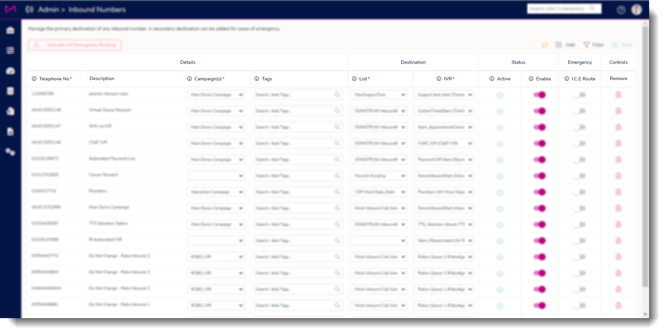Click the green Active indicator for Automated Payment Line
The image size is (666, 335).
[500, 160]
